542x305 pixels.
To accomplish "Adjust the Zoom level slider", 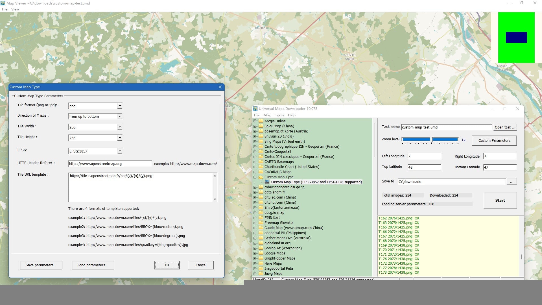I will [431, 140].
